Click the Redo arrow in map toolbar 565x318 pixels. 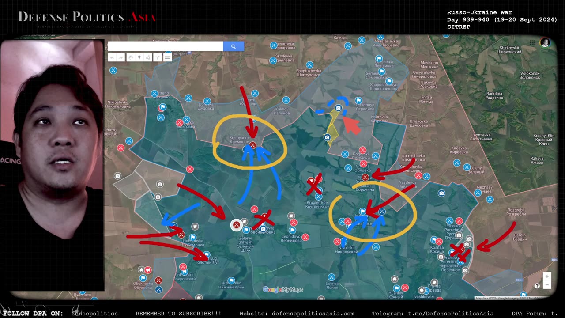tap(120, 57)
